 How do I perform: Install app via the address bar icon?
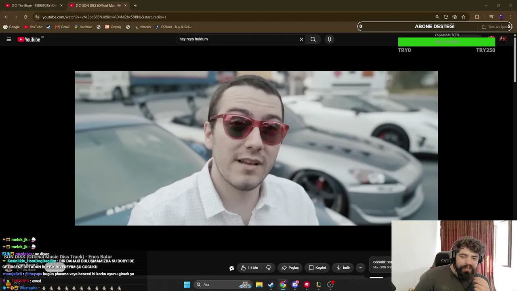(446, 17)
